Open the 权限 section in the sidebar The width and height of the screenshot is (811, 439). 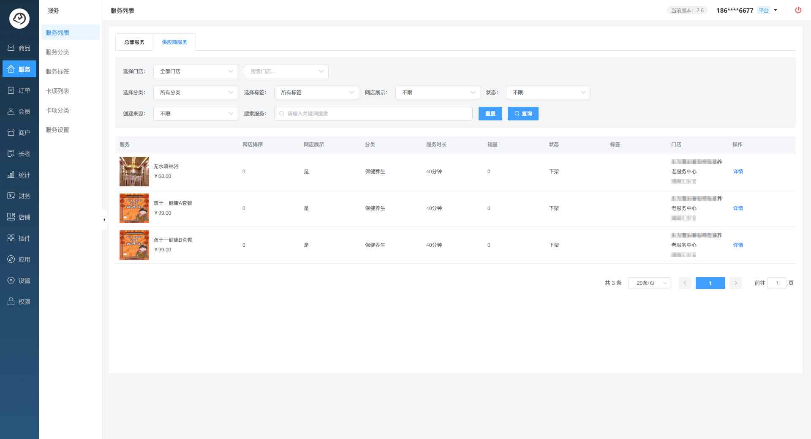click(19, 302)
